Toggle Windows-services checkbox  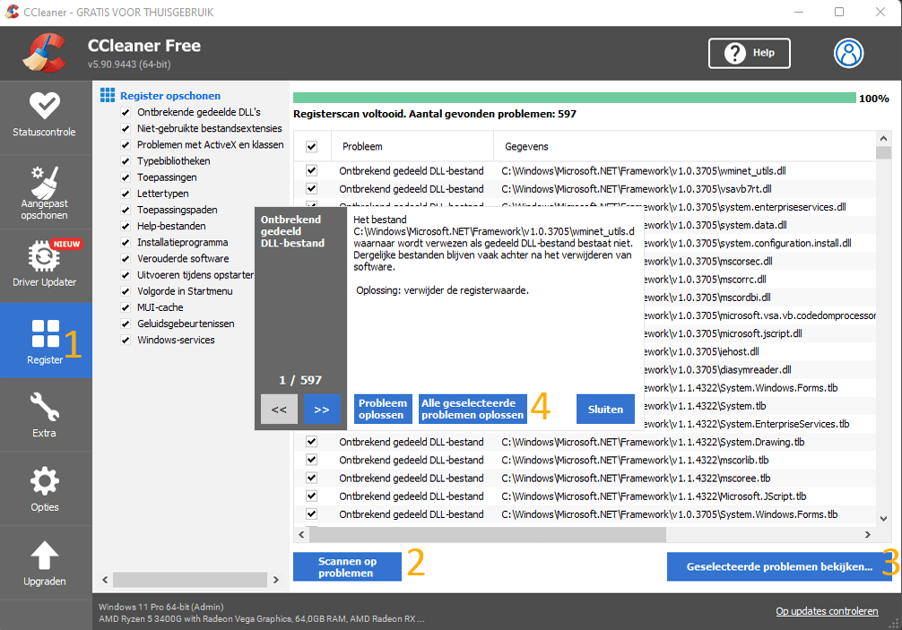[126, 341]
